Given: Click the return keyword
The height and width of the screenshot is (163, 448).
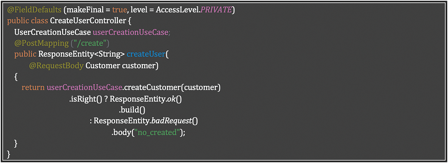Looking at the screenshot, I should point(33,88).
